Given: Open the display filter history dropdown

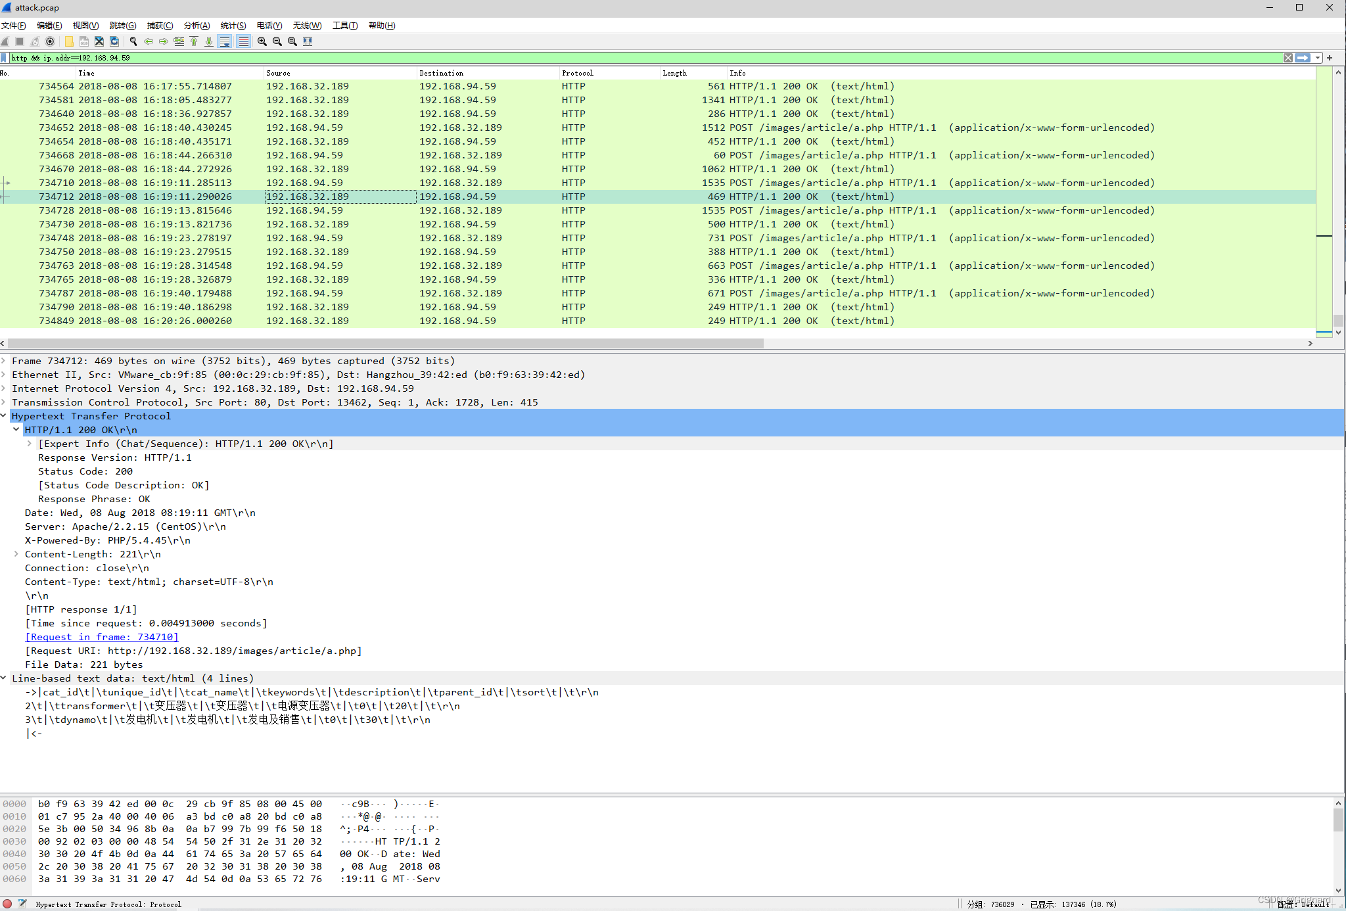Looking at the screenshot, I should tap(1318, 58).
